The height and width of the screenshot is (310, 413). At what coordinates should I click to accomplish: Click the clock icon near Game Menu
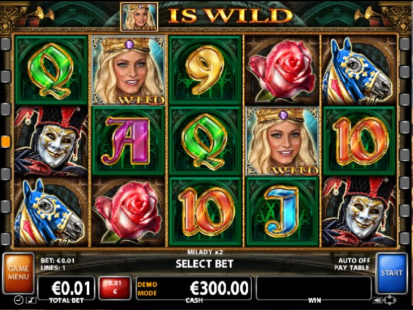pyautogui.click(x=18, y=300)
